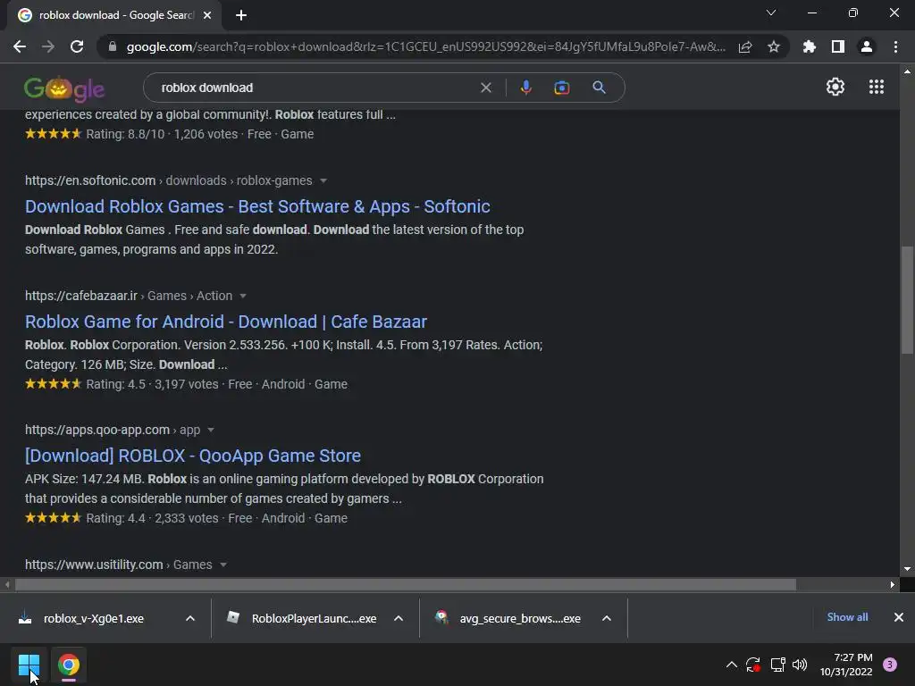
Task: Open Roblox Game for Android Cafe Bazaar
Action: (226, 322)
